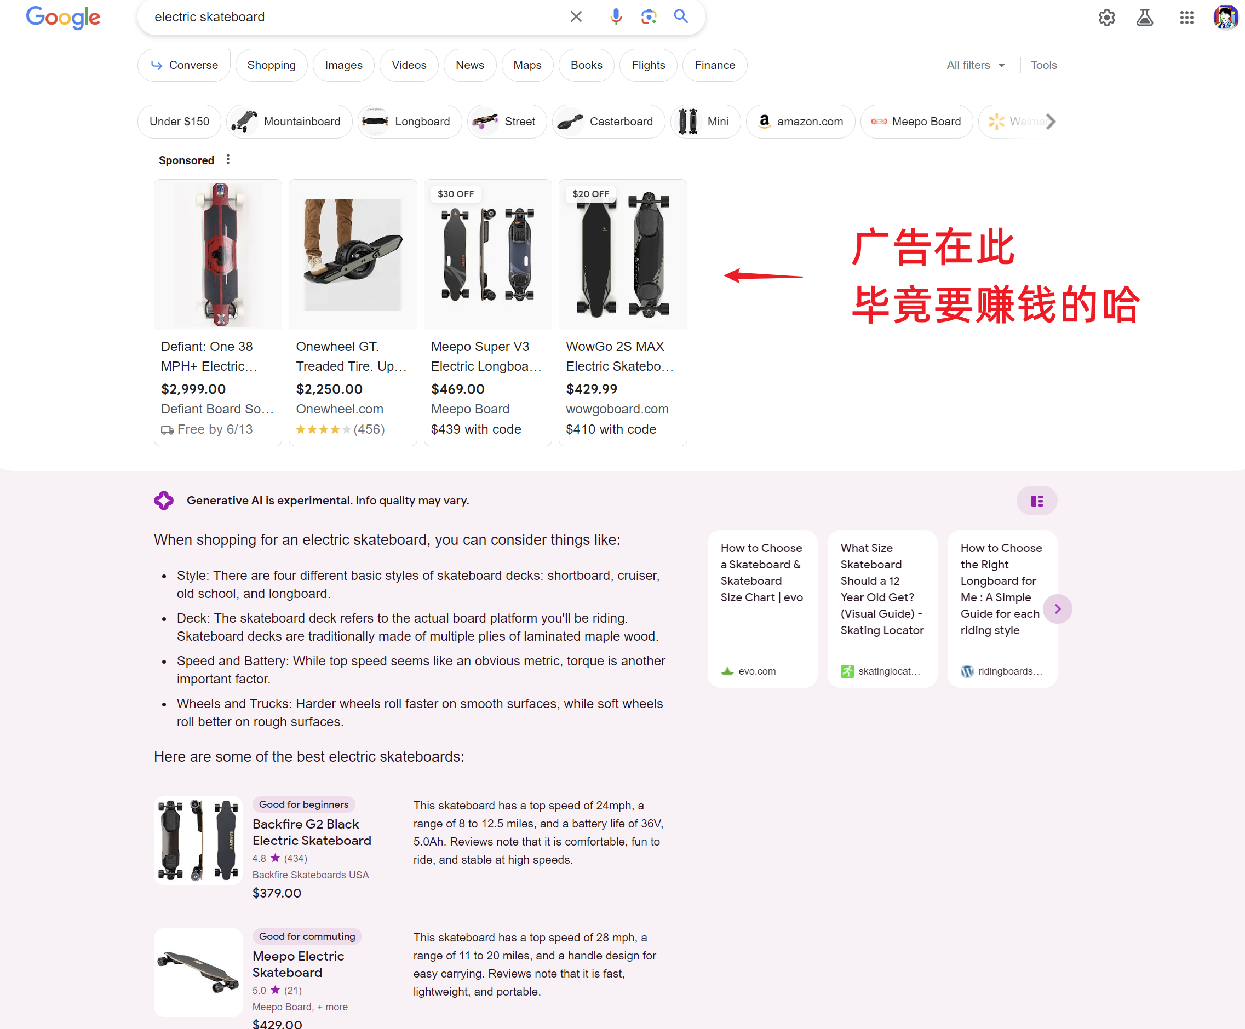Click the WordPress icon next to ridingboards source
The height and width of the screenshot is (1029, 1245).
point(966,671)
